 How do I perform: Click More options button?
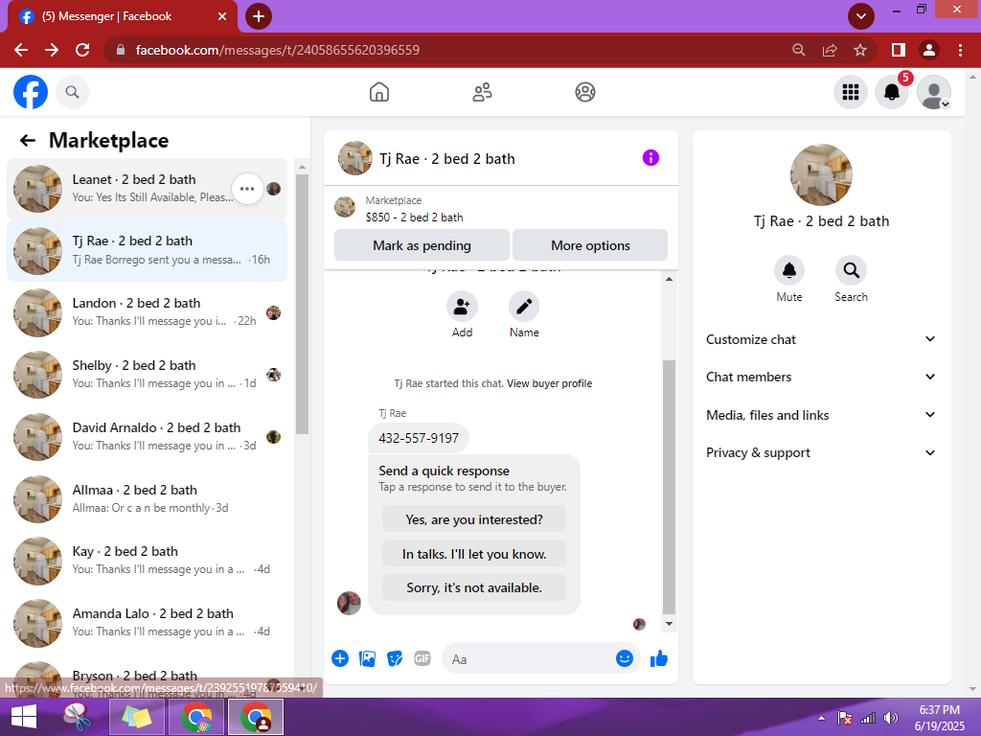(x=590, y=245)
